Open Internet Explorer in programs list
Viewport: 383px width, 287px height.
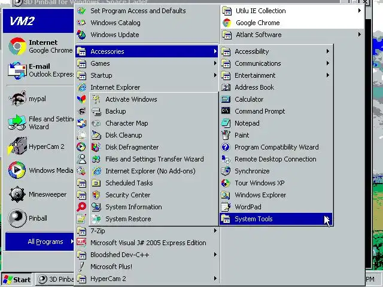(x=147, y=87)
